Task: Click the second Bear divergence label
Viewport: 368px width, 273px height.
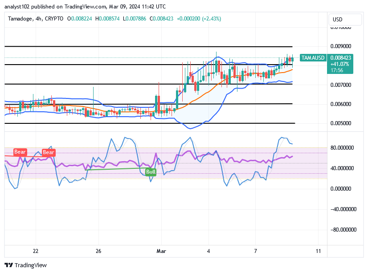Action: (x=49, y=152)
